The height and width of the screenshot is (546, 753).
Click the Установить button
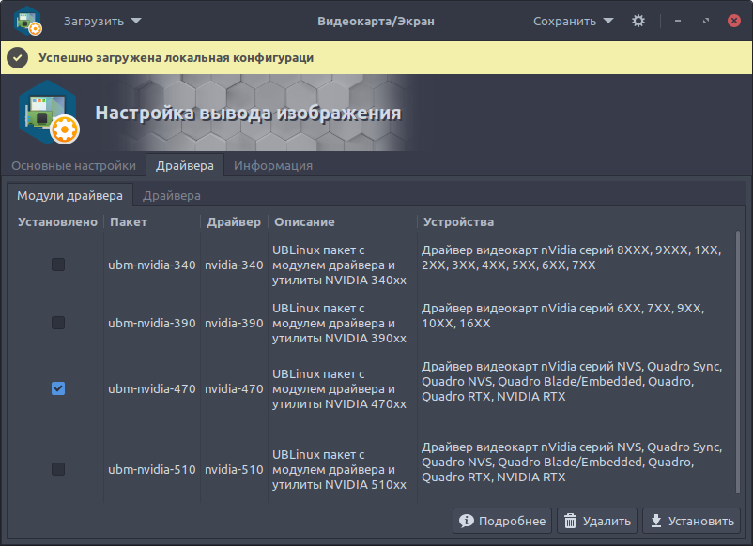pos(693,522)
